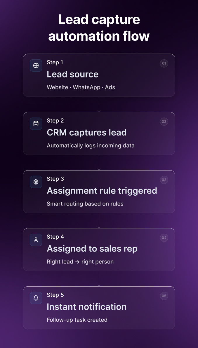Select the CRM captures lead heading
Image resolution: width=198 pixels, height=348 pixels.
point(86,132)
